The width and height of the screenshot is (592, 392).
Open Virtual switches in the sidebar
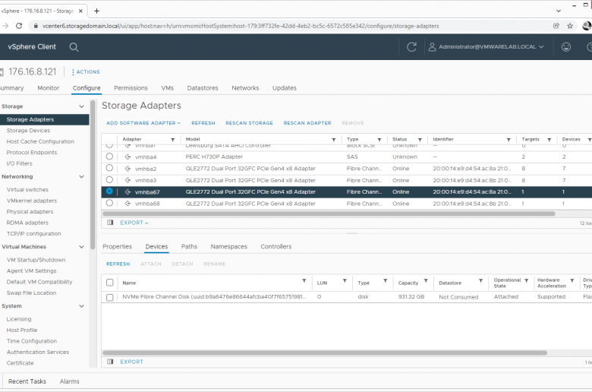pyautogui.click(x=27, y=190)
